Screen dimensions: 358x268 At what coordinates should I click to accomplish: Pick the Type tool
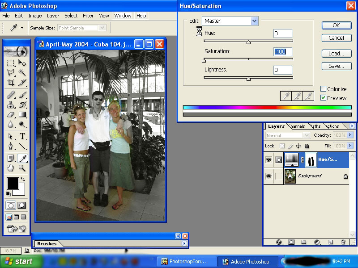(22, 136)
